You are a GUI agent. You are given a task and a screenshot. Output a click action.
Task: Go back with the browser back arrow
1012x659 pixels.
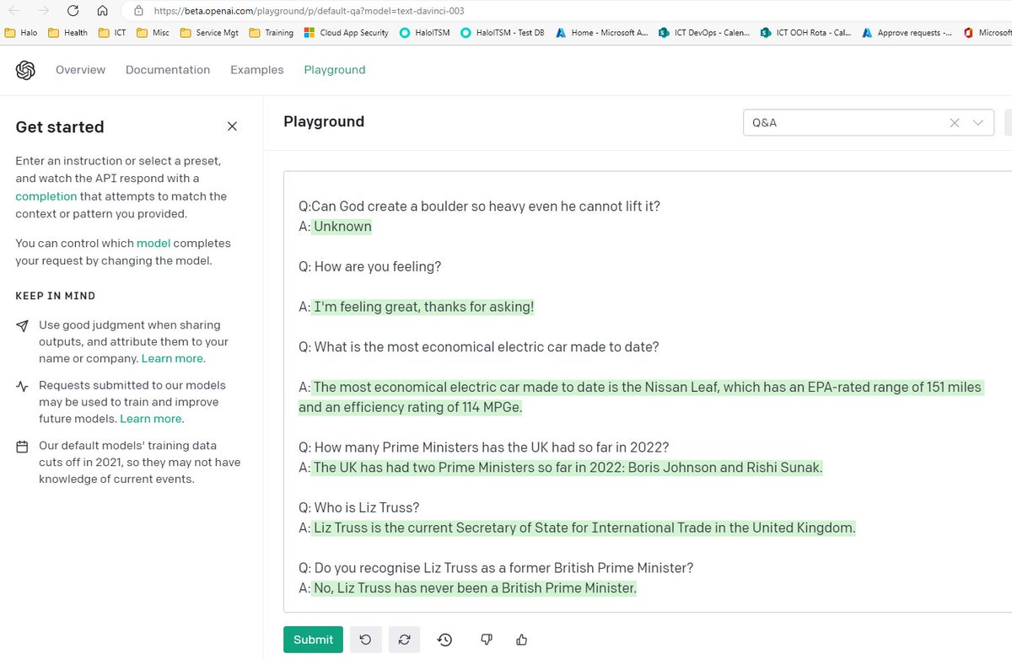coord(14,11)
